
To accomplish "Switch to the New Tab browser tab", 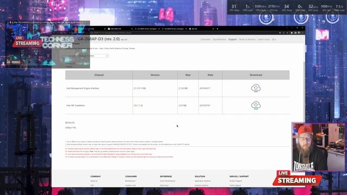I will (201, 29).
